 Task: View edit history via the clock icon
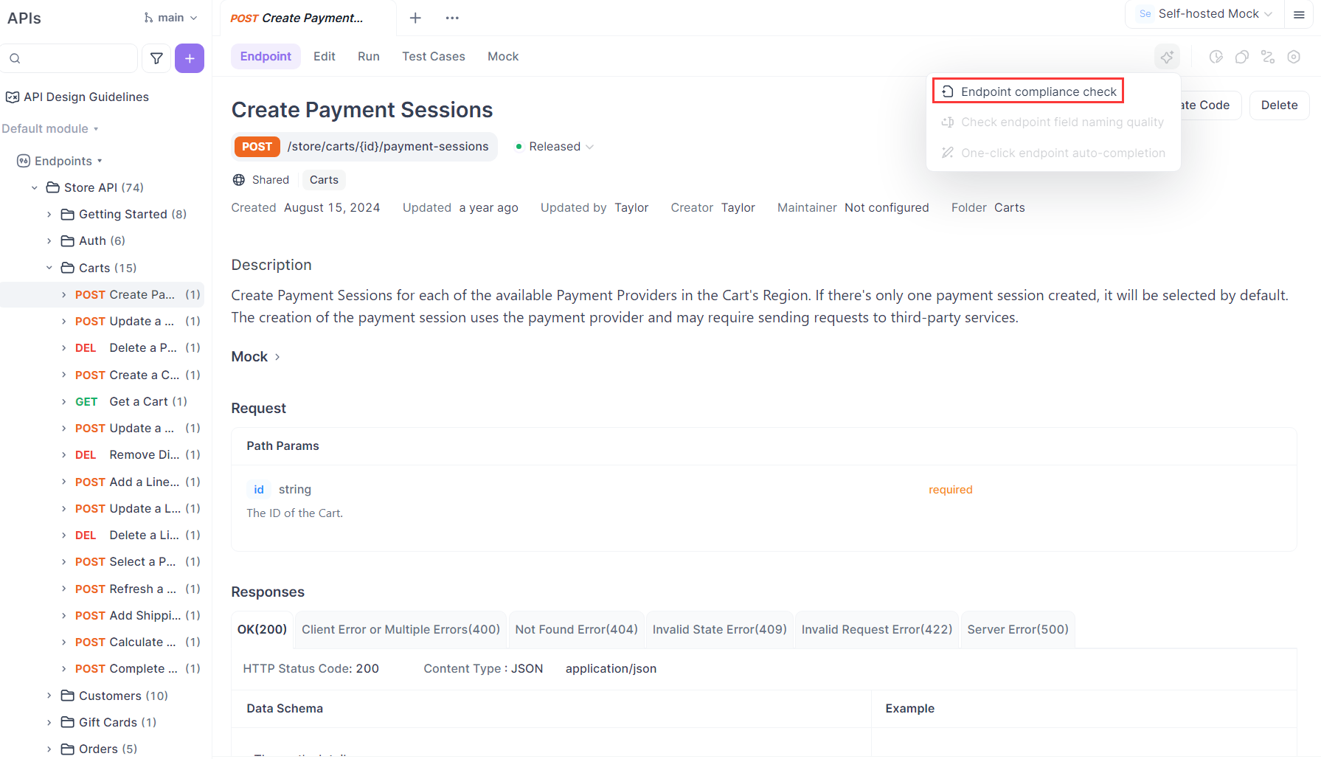(1216, 57)
